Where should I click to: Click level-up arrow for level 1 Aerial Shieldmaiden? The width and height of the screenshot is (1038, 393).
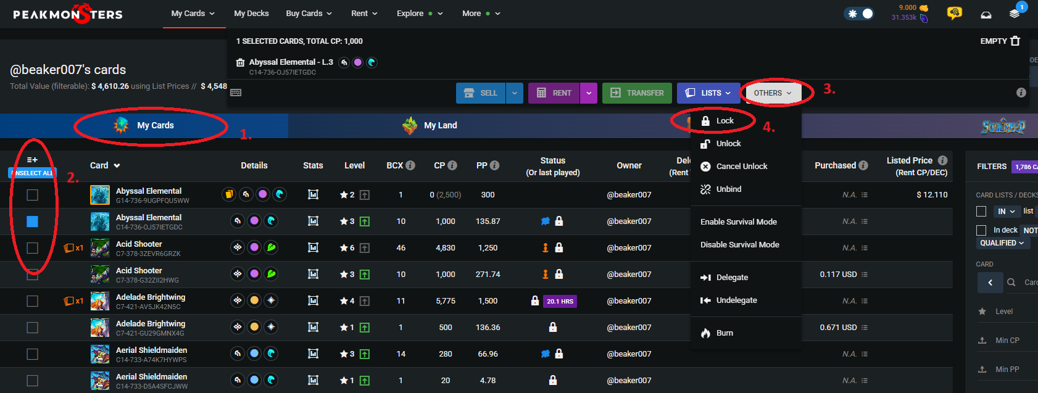coord(365,380)
